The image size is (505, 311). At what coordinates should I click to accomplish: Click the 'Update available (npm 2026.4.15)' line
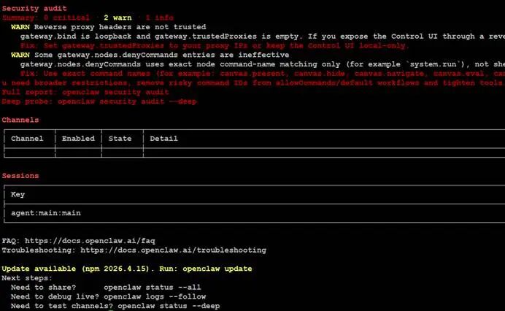pos(127,269)
